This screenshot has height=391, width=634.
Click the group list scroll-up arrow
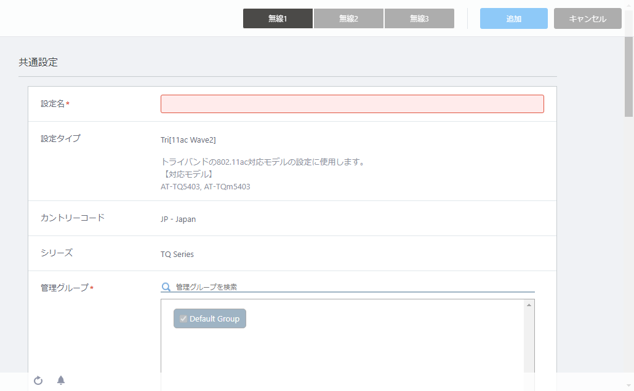coord(529,305)
